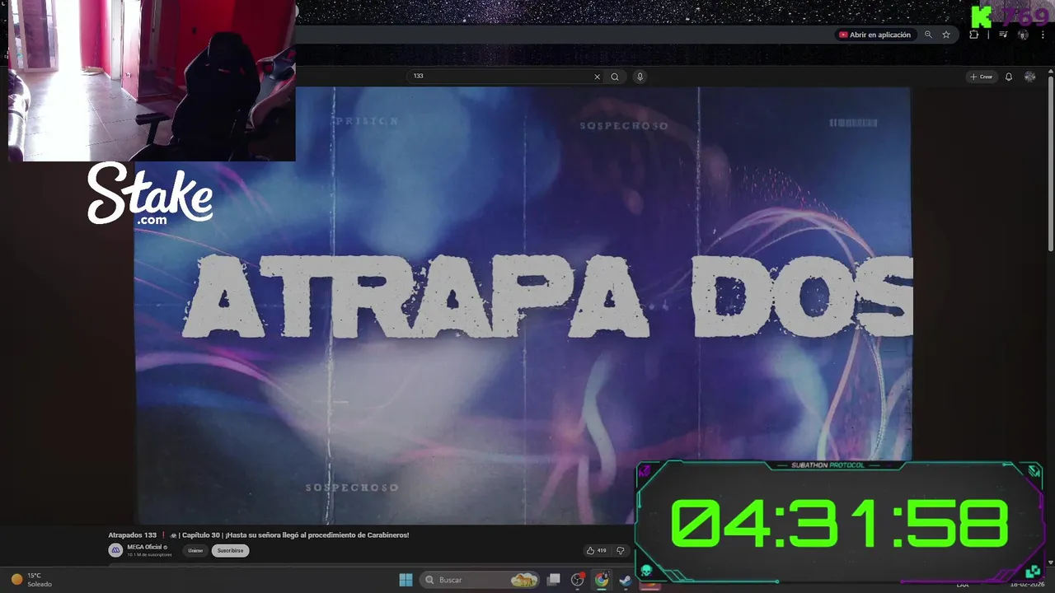
Task: Click the taskbar Buscar search box
Action: pyautogui.click(x=481, y=580)
